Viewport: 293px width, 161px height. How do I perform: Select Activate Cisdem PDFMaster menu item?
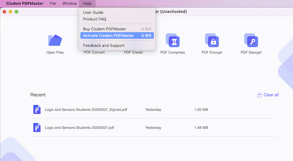[117, 35]
